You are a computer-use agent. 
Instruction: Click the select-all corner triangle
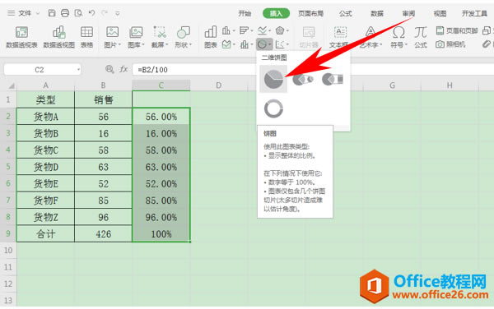(12, 85)
